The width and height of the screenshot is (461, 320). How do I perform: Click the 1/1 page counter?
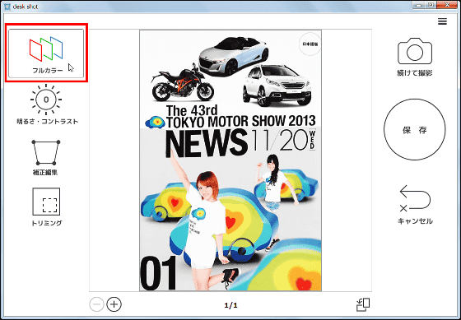click(230, 305)
